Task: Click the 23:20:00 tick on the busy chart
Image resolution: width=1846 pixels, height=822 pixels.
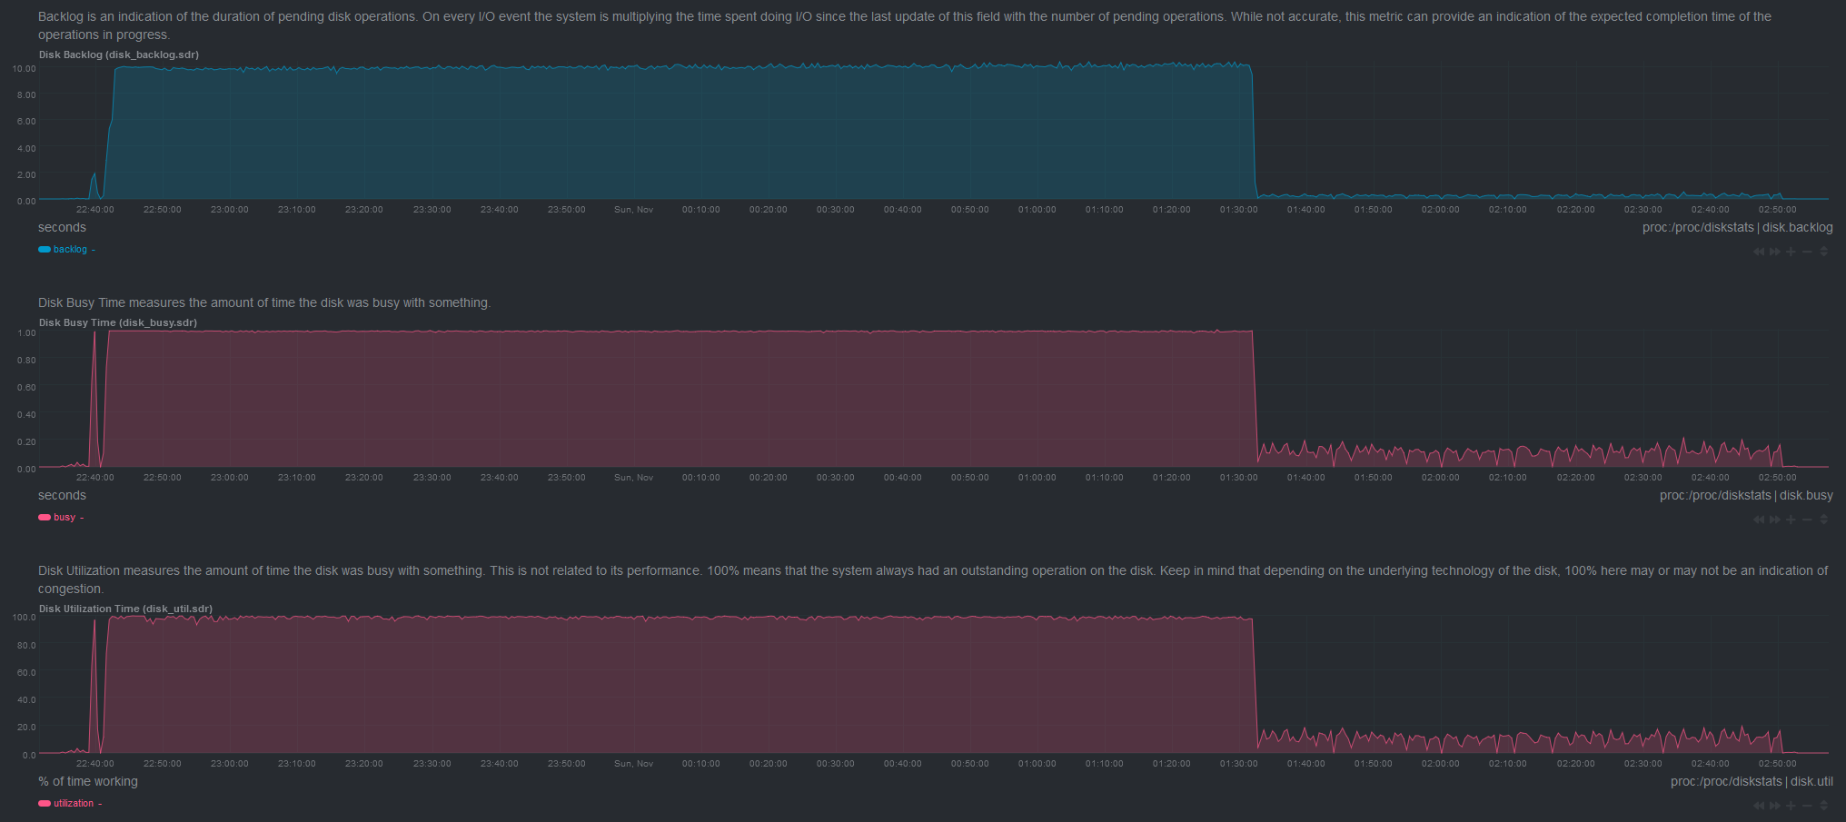Action: [364, 478]
